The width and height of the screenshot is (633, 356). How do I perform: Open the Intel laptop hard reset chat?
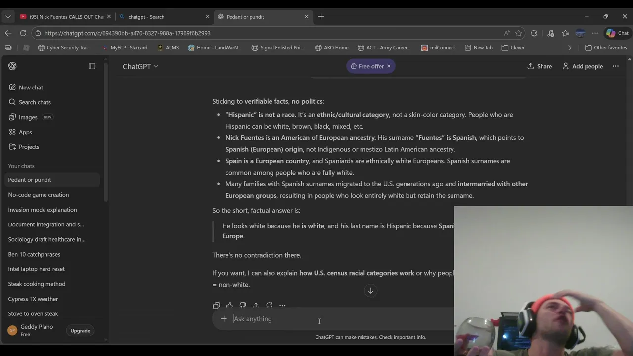click(x=52, y=269)
